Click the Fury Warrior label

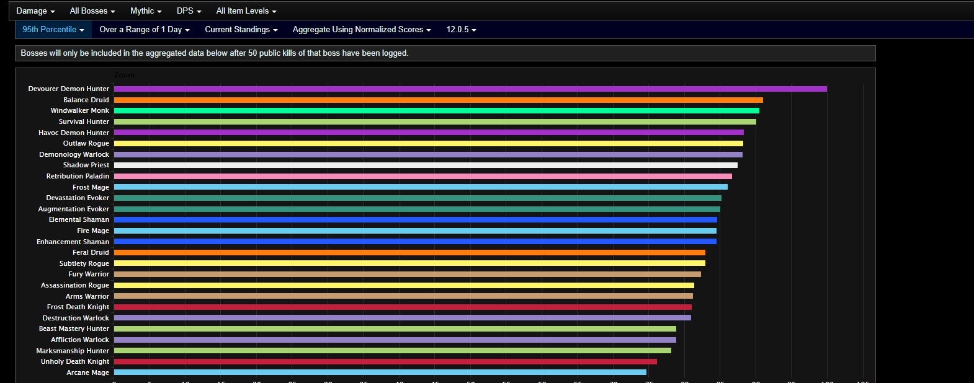(x=89, y=274)
